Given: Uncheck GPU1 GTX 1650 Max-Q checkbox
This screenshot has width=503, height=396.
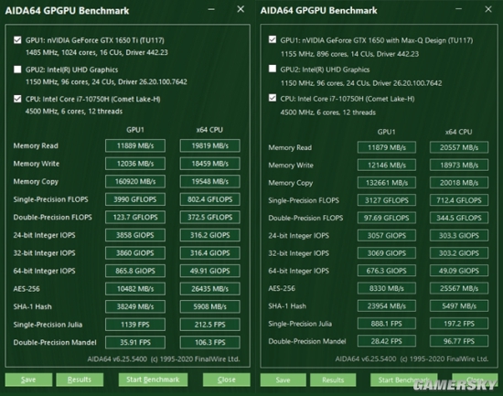Looking at the screenshot, I should coord(273,40).
